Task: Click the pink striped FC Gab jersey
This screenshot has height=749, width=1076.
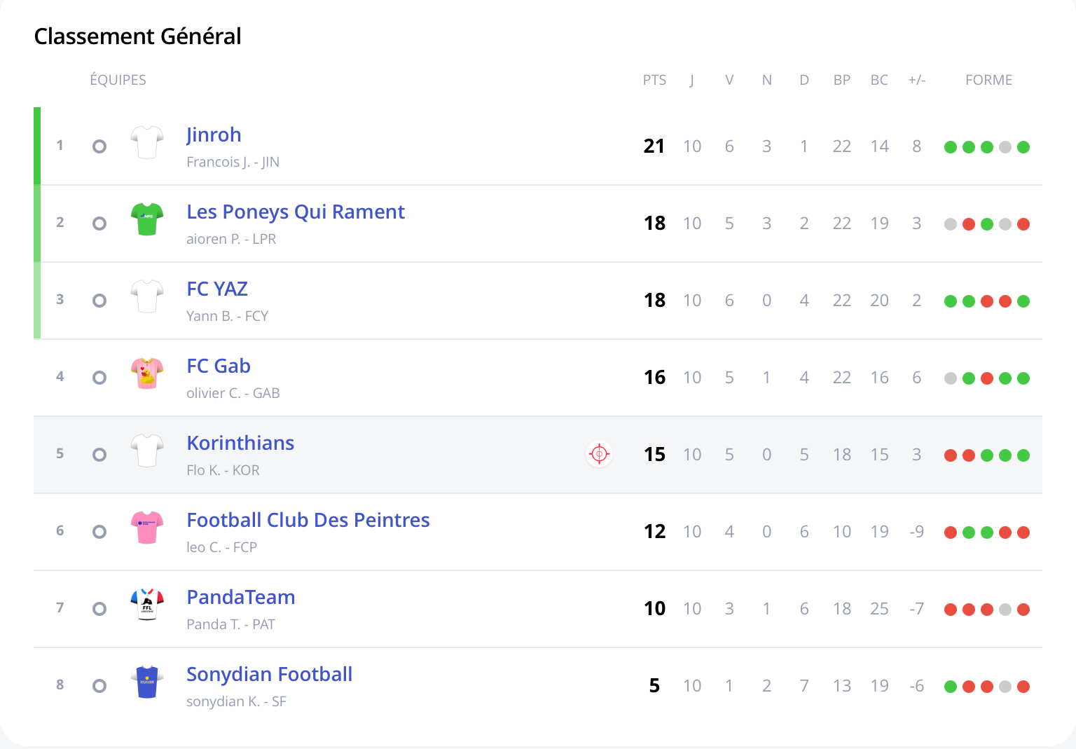Action: [147, 373]
